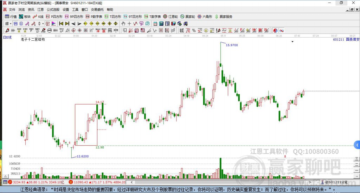This screenshot has height=193, width=360.
Task: Click the black left arrow icon
Action: tap(73, 24)
